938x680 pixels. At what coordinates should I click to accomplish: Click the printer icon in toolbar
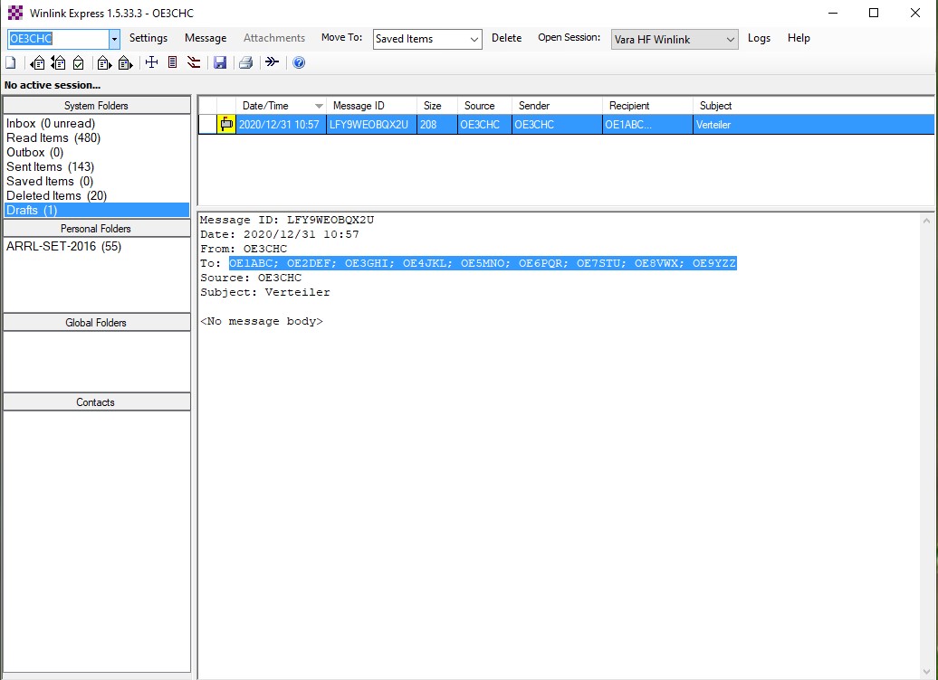246,62
